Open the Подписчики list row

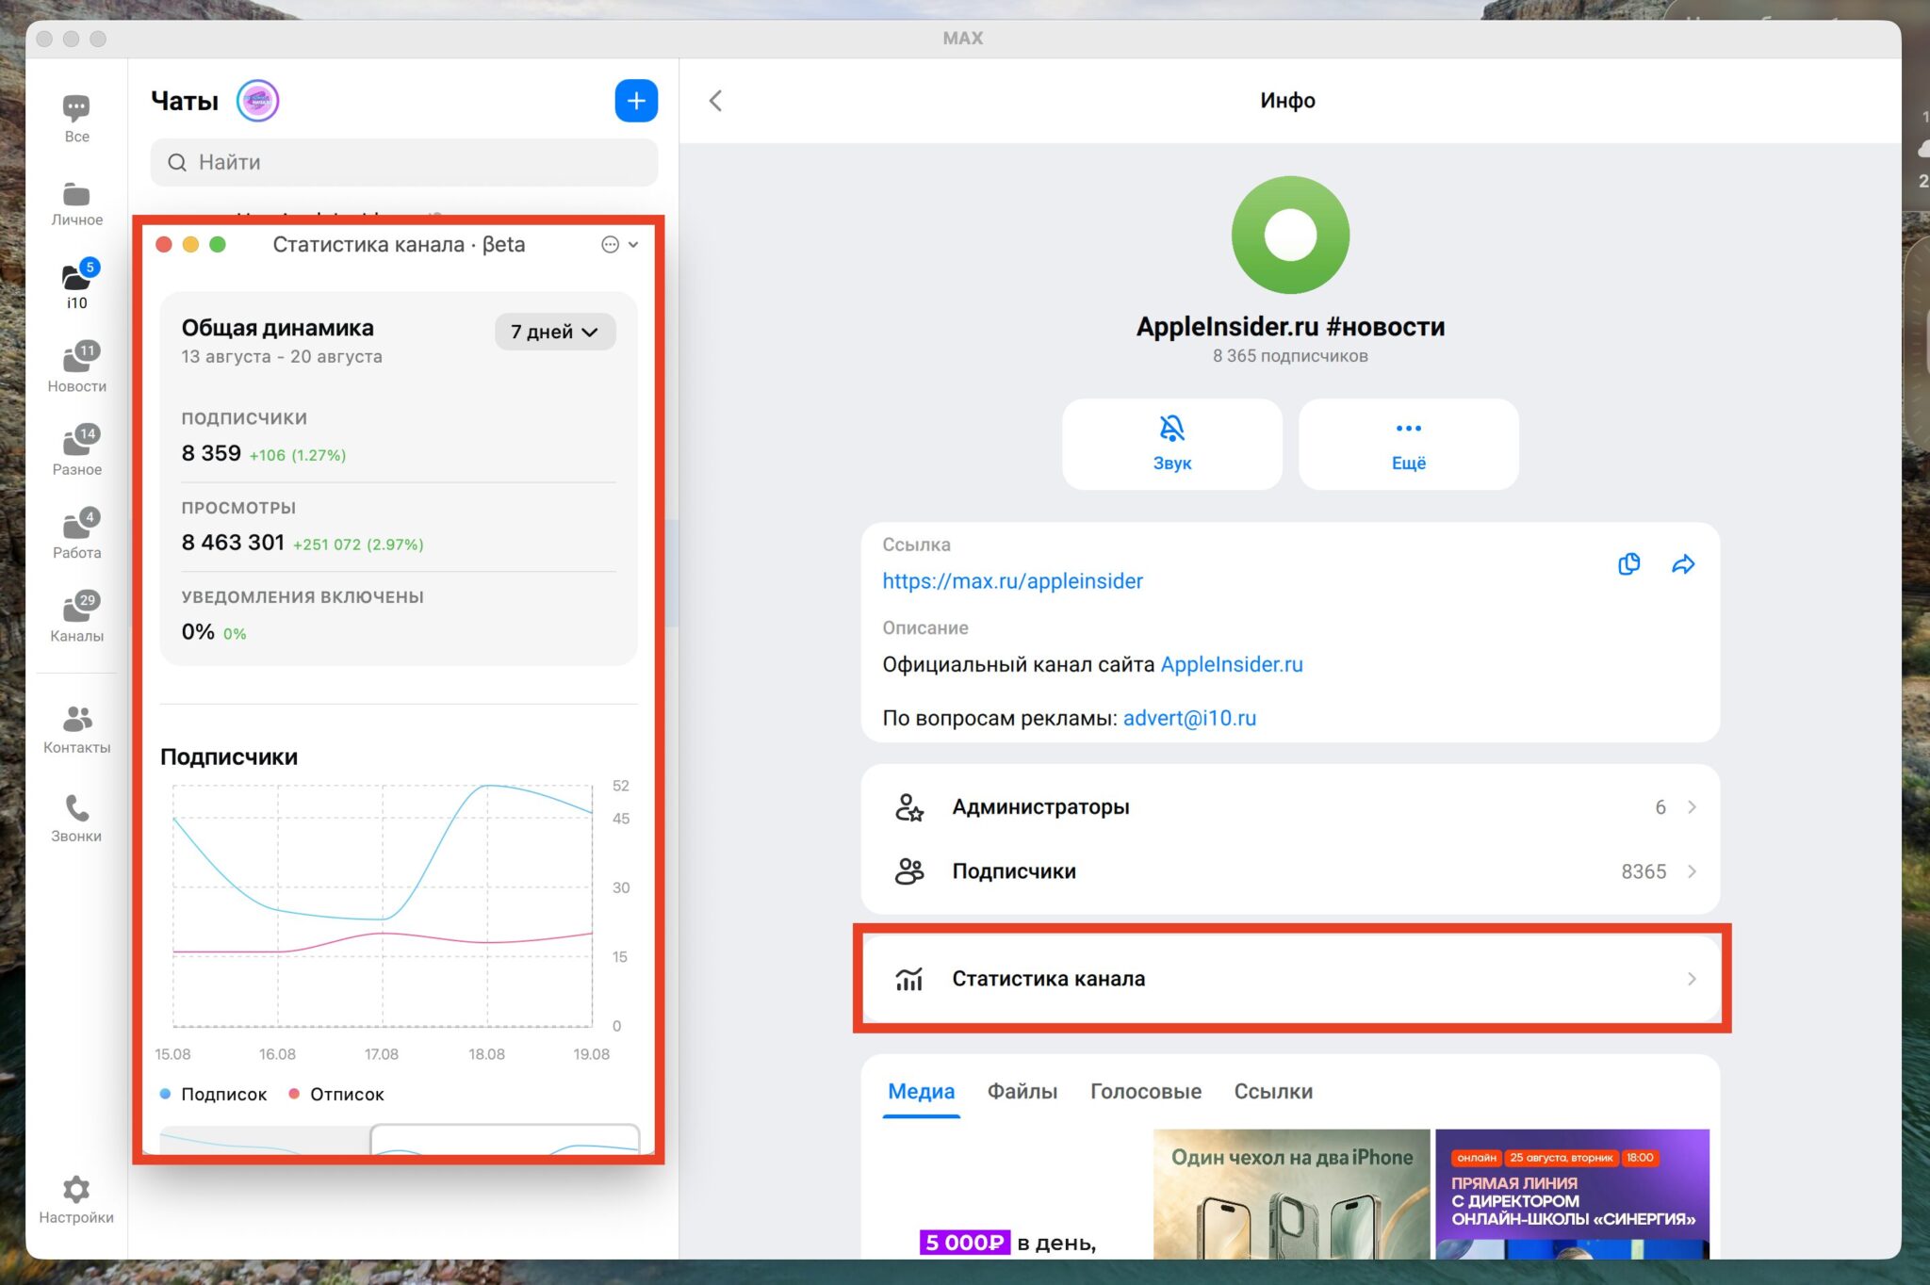(x=1290, y=871)
